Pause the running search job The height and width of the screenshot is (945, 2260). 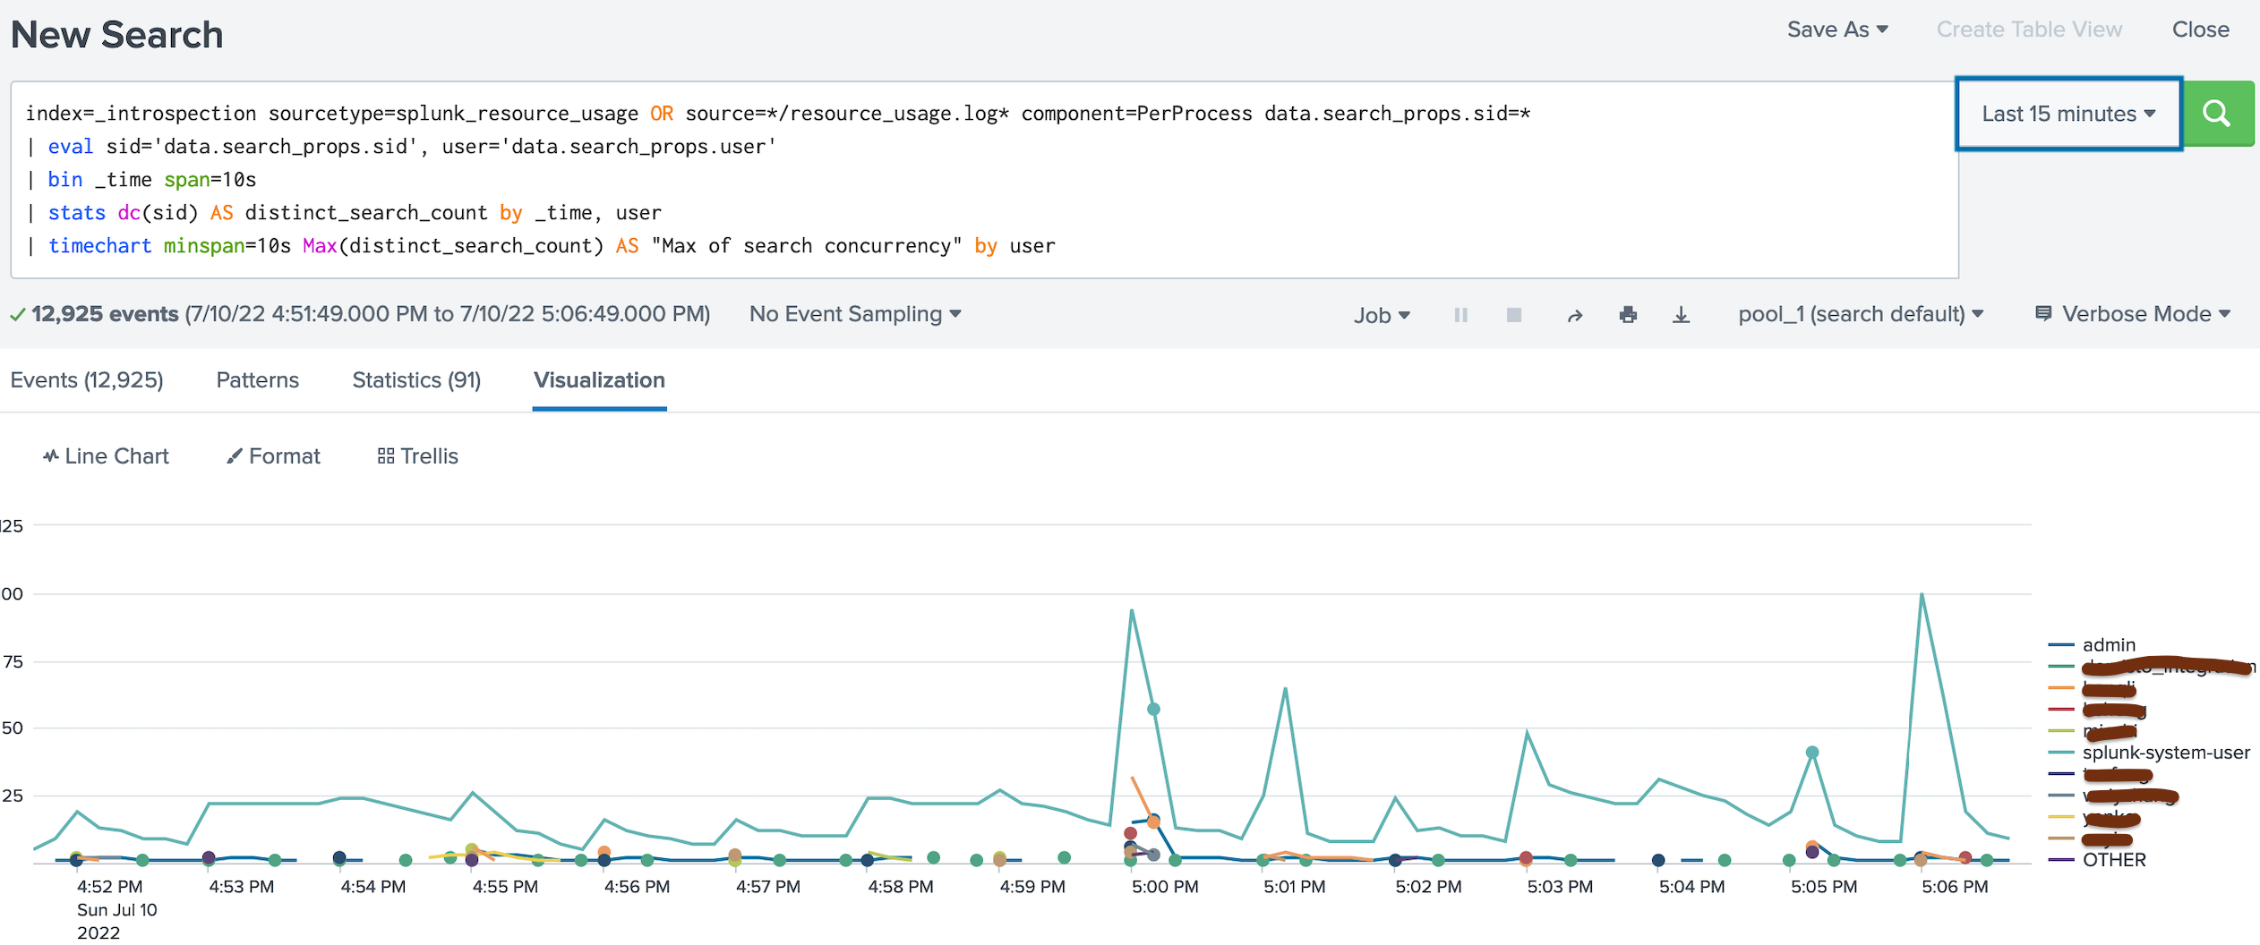1460,314
